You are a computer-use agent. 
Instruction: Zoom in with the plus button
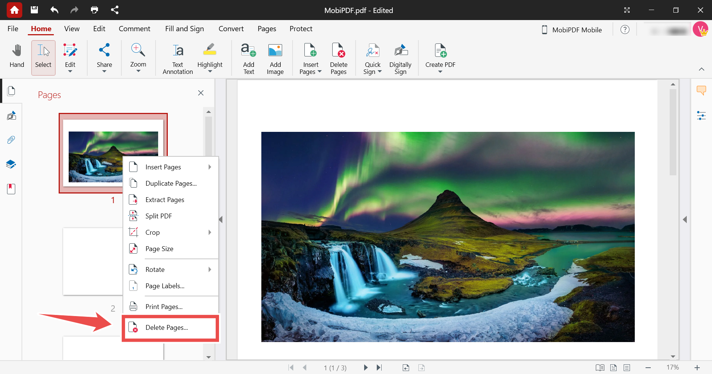click(x=697, y=368)
